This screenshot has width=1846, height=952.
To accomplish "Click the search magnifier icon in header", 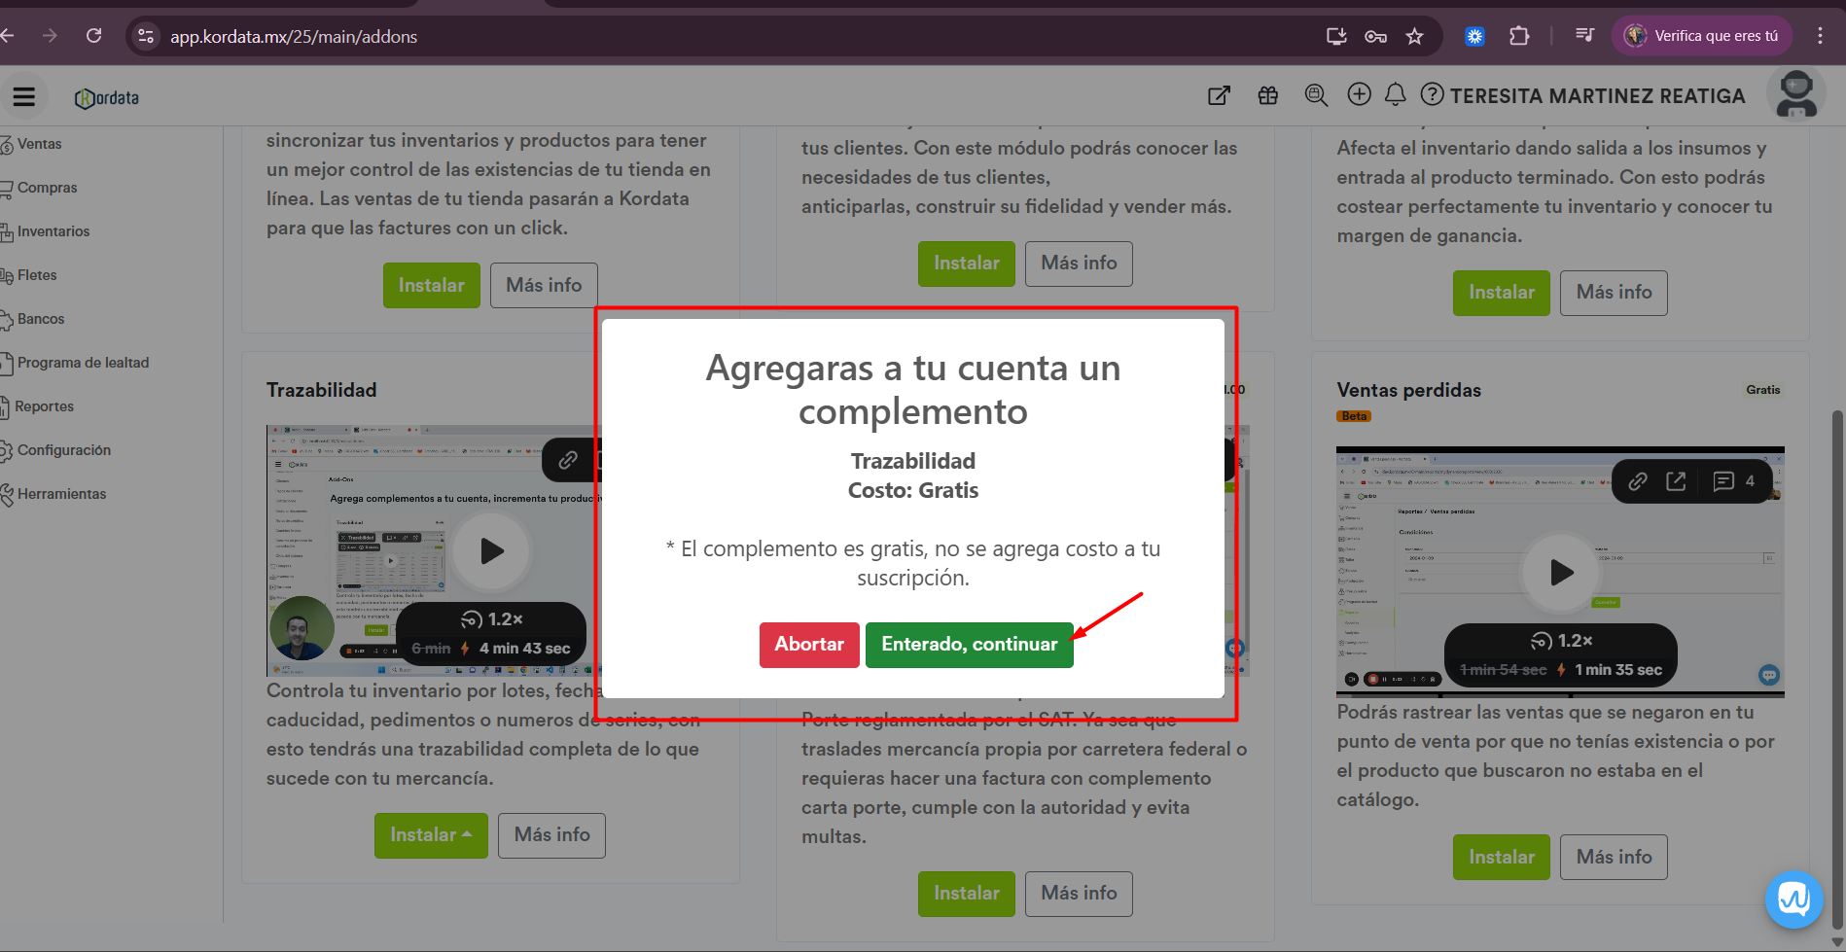I will pos(1316,95).
